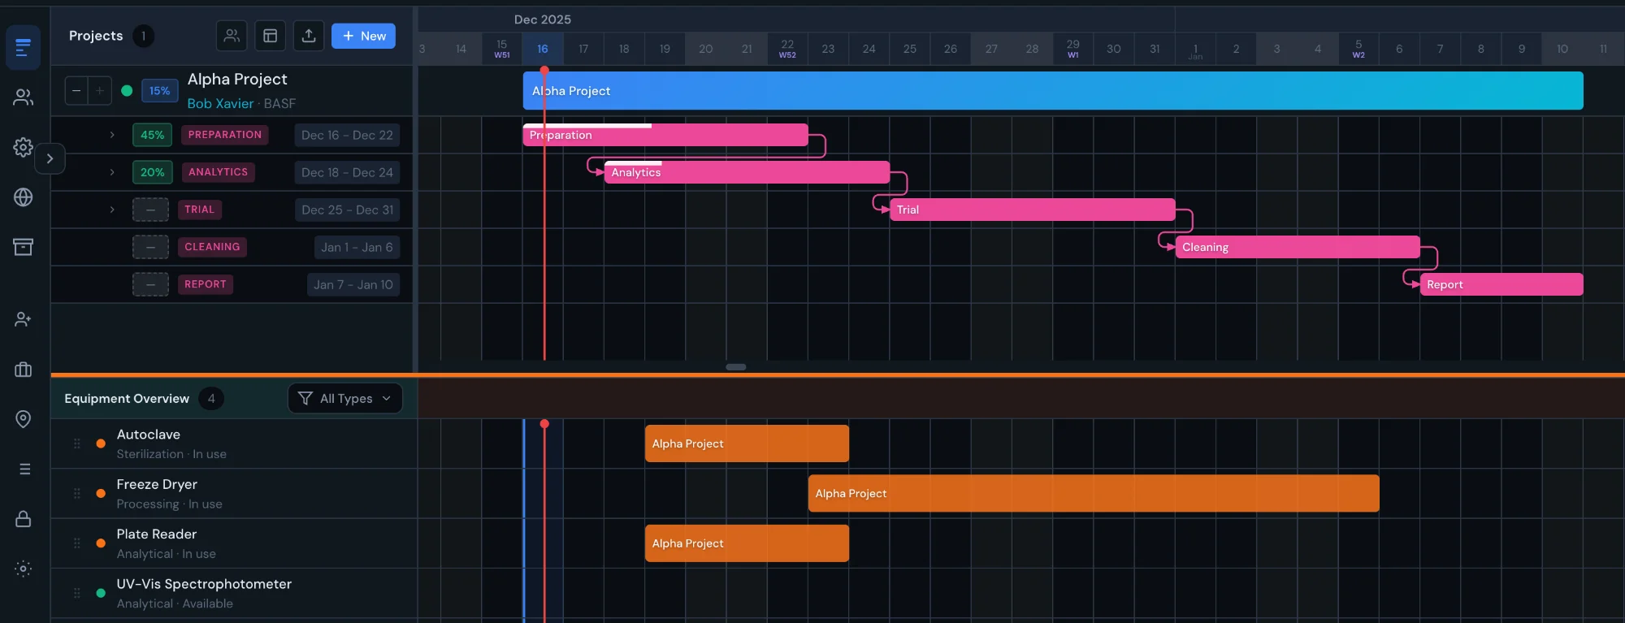1625x623 pixels.
Task: Click the lock icon in sidebar
Action: 23,519
